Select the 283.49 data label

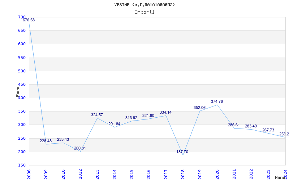click(251, 126)
